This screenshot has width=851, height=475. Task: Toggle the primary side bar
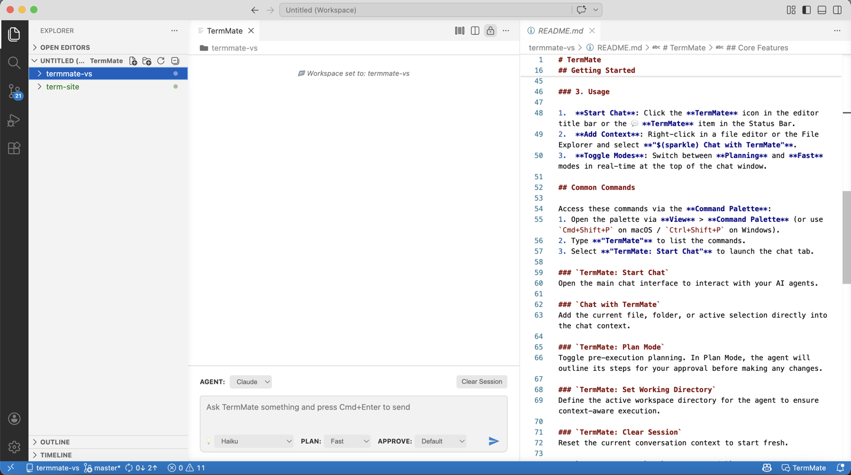[x=807, y=10]
